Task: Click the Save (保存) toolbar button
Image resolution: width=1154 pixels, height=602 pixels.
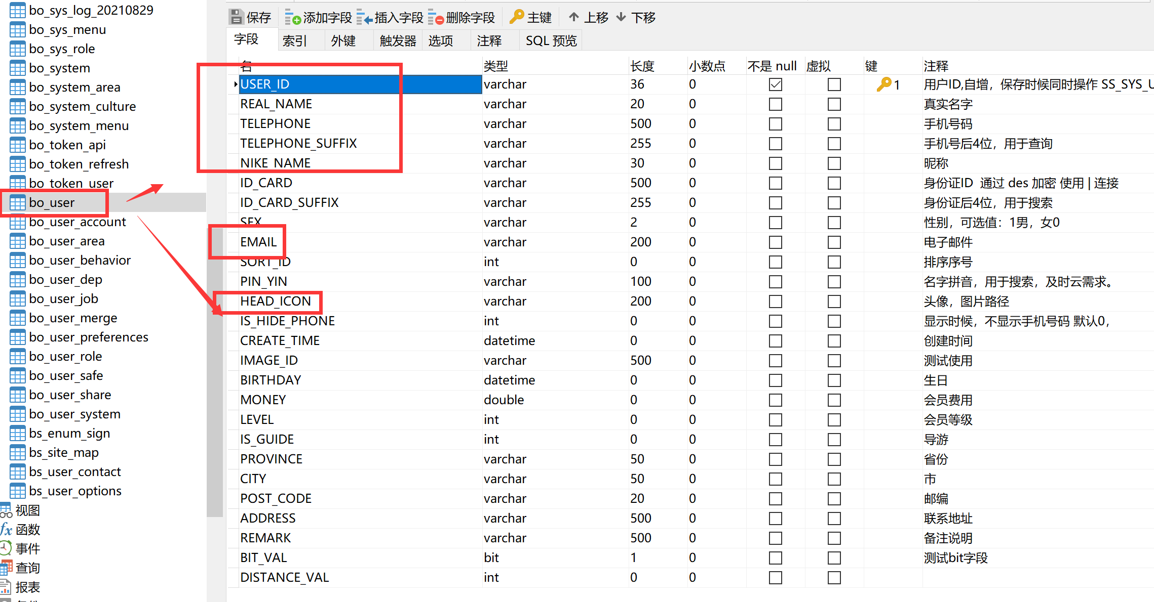Action: (250, 18)
